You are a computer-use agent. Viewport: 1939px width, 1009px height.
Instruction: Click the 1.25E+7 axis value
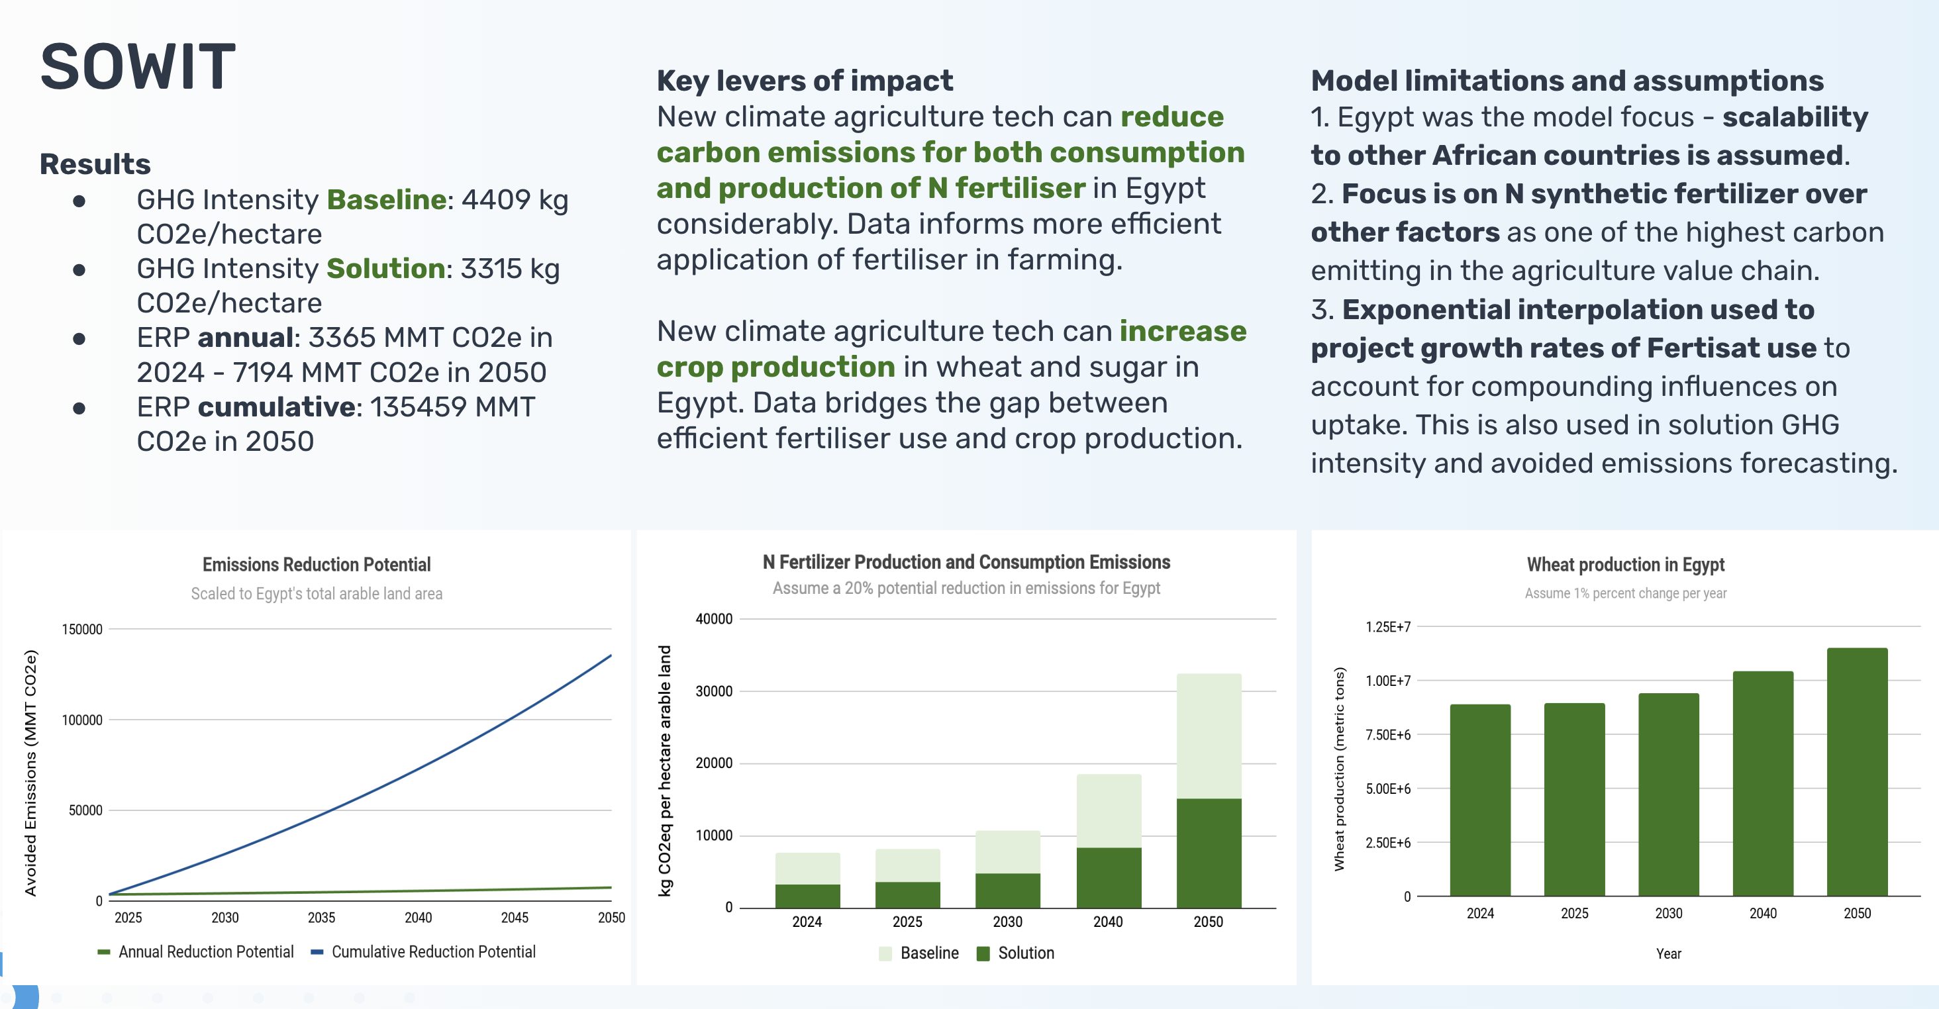(x=1388, y=627)
